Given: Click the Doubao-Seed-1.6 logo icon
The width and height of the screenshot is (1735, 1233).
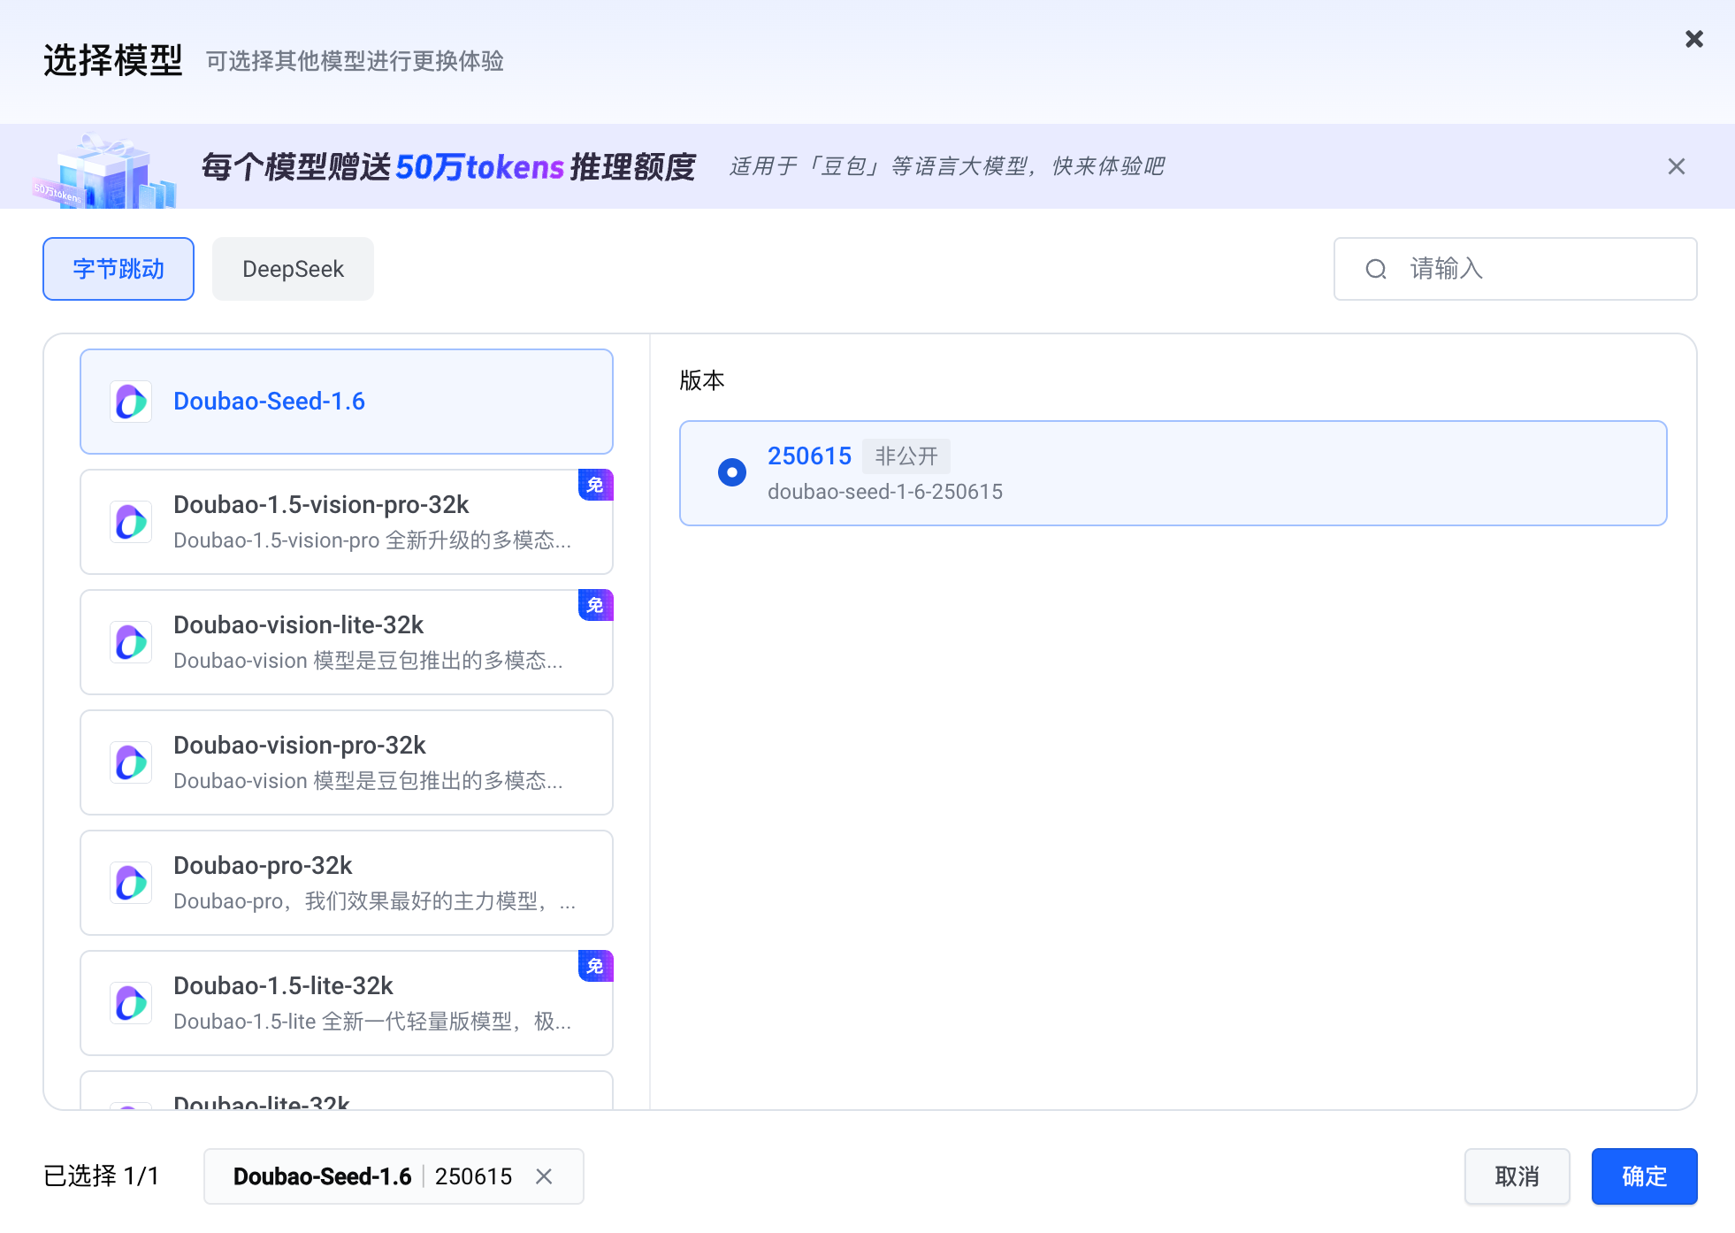Looking at the screenshot, I should click(131, 402).
